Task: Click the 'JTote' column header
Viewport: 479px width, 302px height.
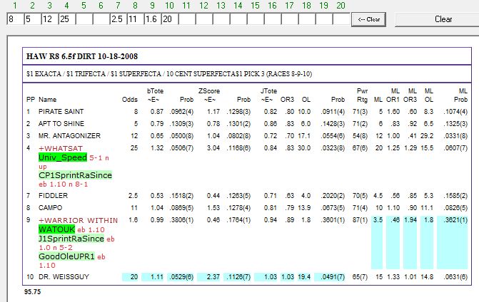Action: click(x=269, y=91)
